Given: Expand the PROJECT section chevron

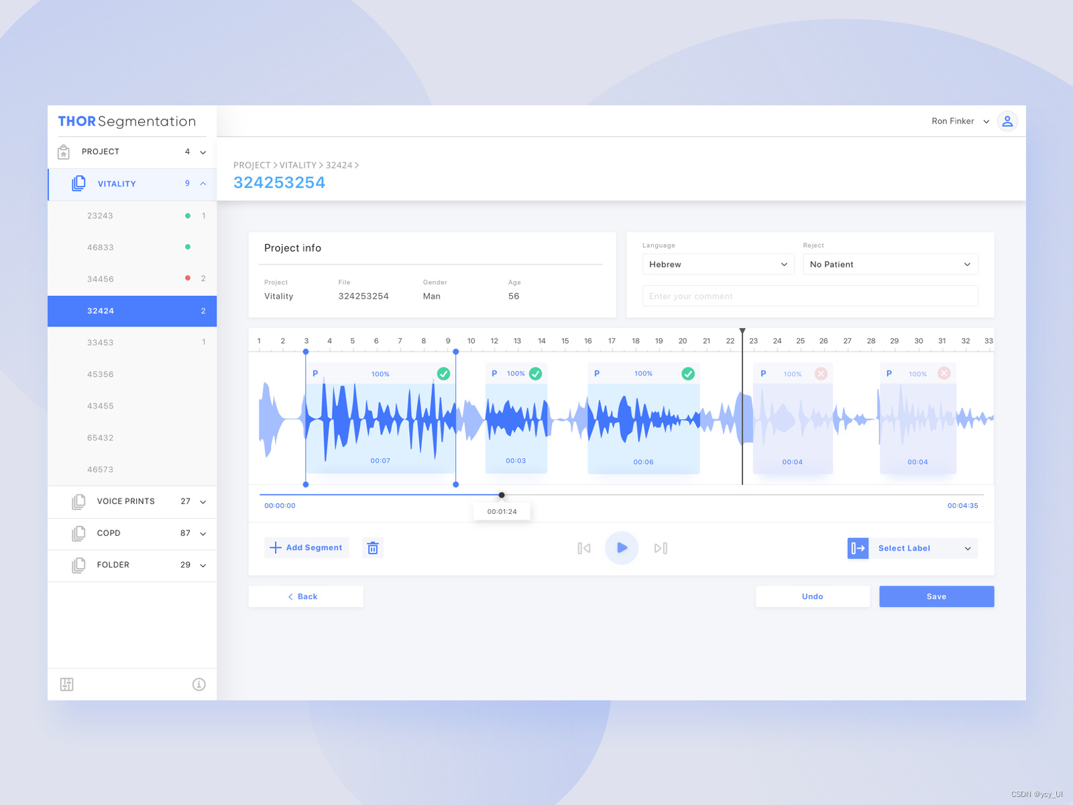Looking at the screenshot, I should (x=203, y=152).
